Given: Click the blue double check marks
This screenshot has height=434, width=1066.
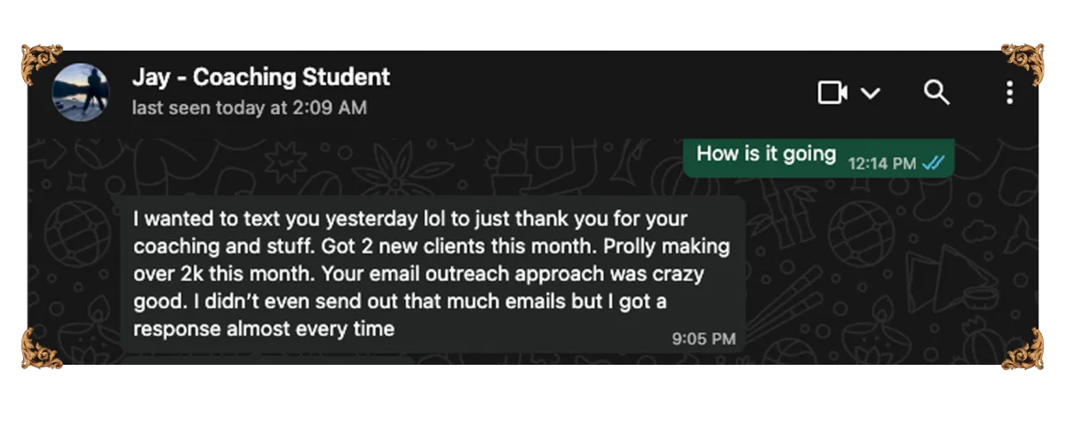Looking at the screenshot, I should 933,162.
